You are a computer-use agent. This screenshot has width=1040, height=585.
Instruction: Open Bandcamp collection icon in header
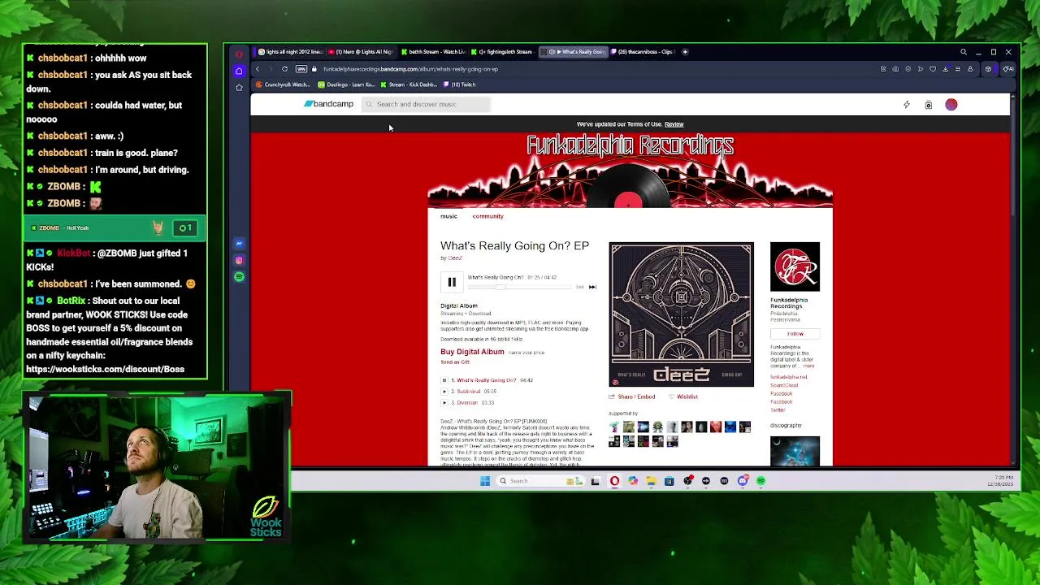coord(929,105)
